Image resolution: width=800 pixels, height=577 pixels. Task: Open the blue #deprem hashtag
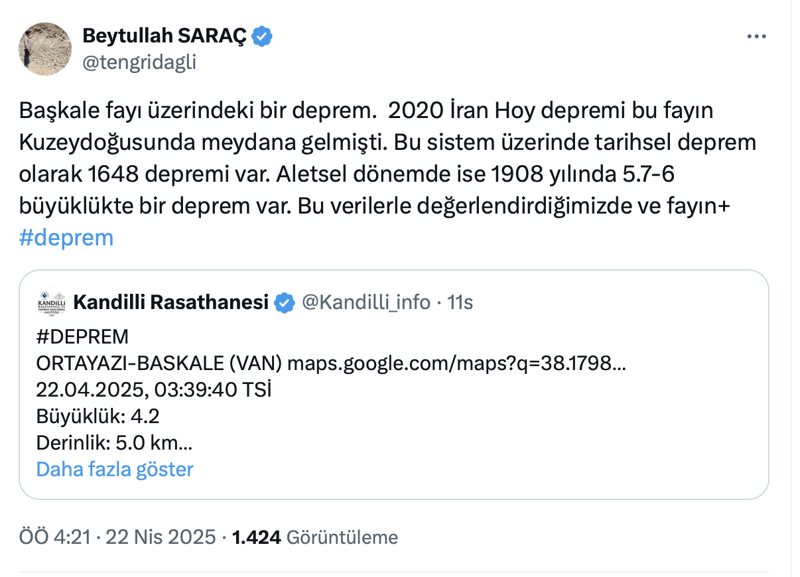pos(66,237)
